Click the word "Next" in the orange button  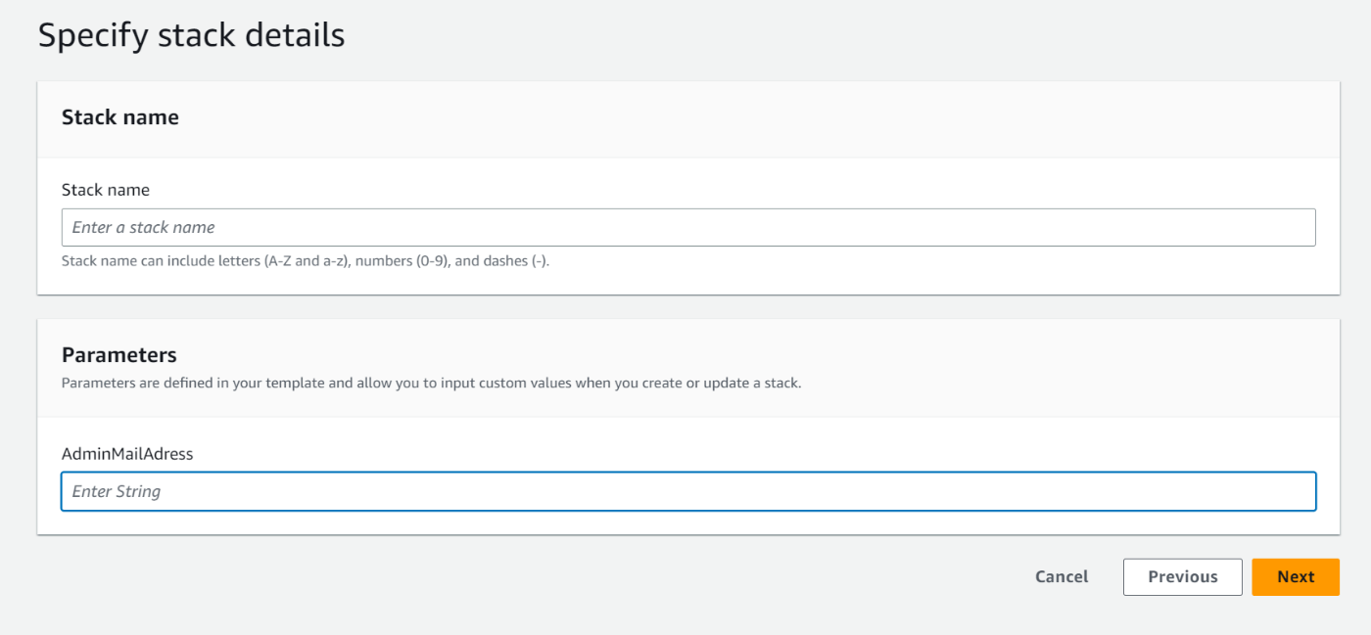pos(1295,577)
